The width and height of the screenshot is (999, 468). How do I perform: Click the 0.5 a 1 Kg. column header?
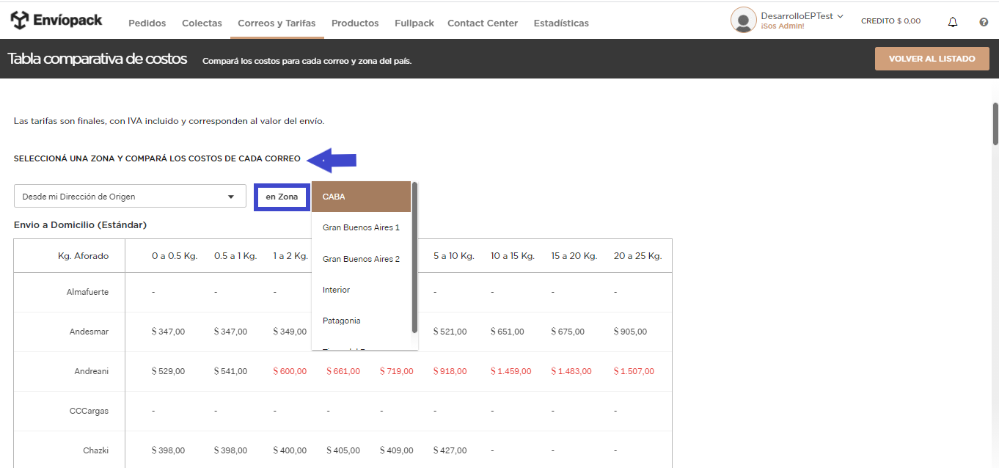235,256
